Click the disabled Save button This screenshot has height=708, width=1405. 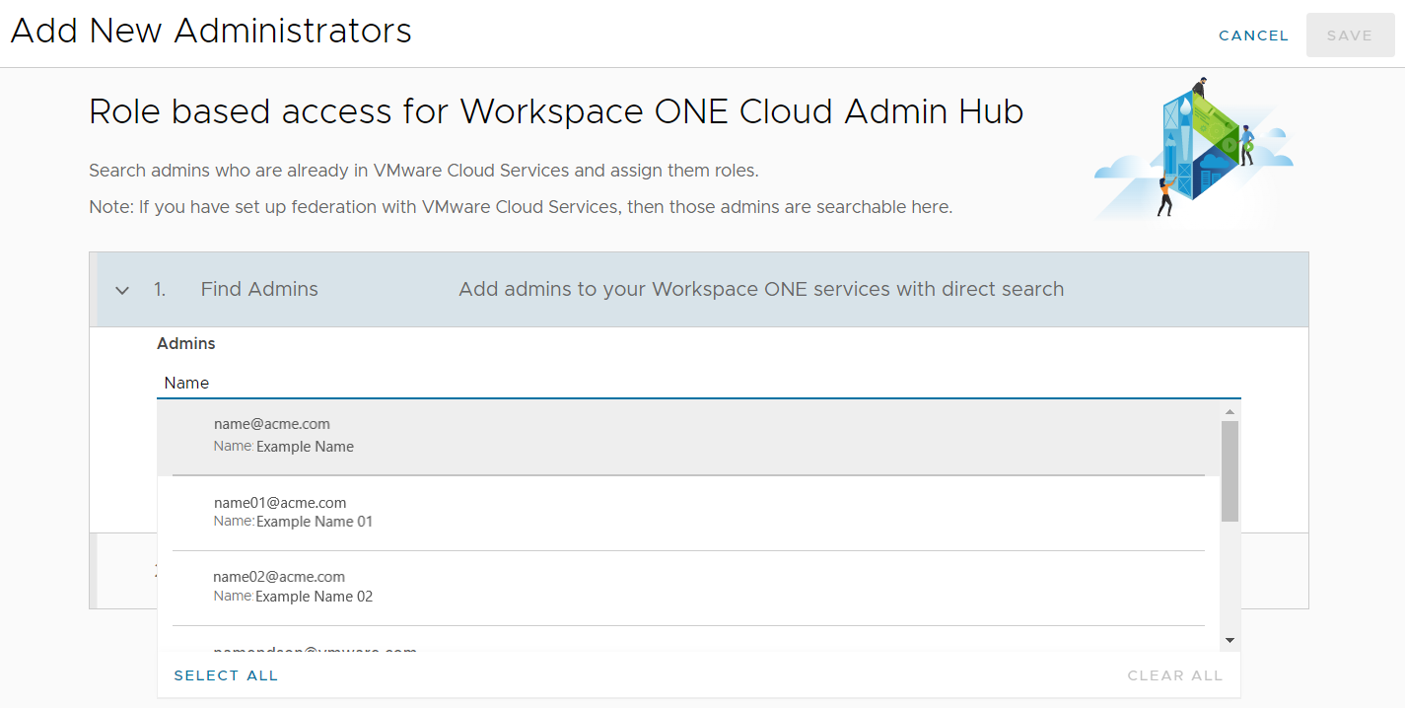(1350, 35)
